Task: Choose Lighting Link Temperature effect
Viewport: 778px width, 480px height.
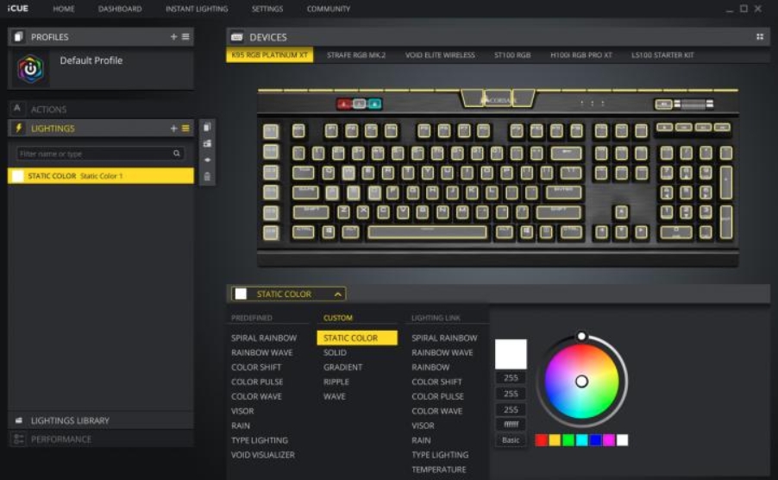Action: 439,470
